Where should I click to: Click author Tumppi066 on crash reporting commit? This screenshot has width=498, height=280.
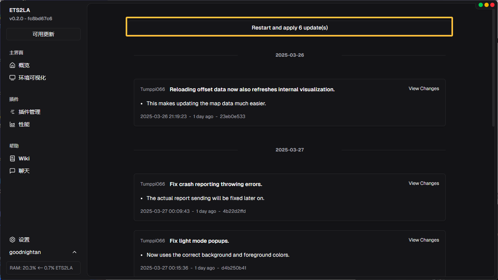pyautogui.click(x=153, y=184)
